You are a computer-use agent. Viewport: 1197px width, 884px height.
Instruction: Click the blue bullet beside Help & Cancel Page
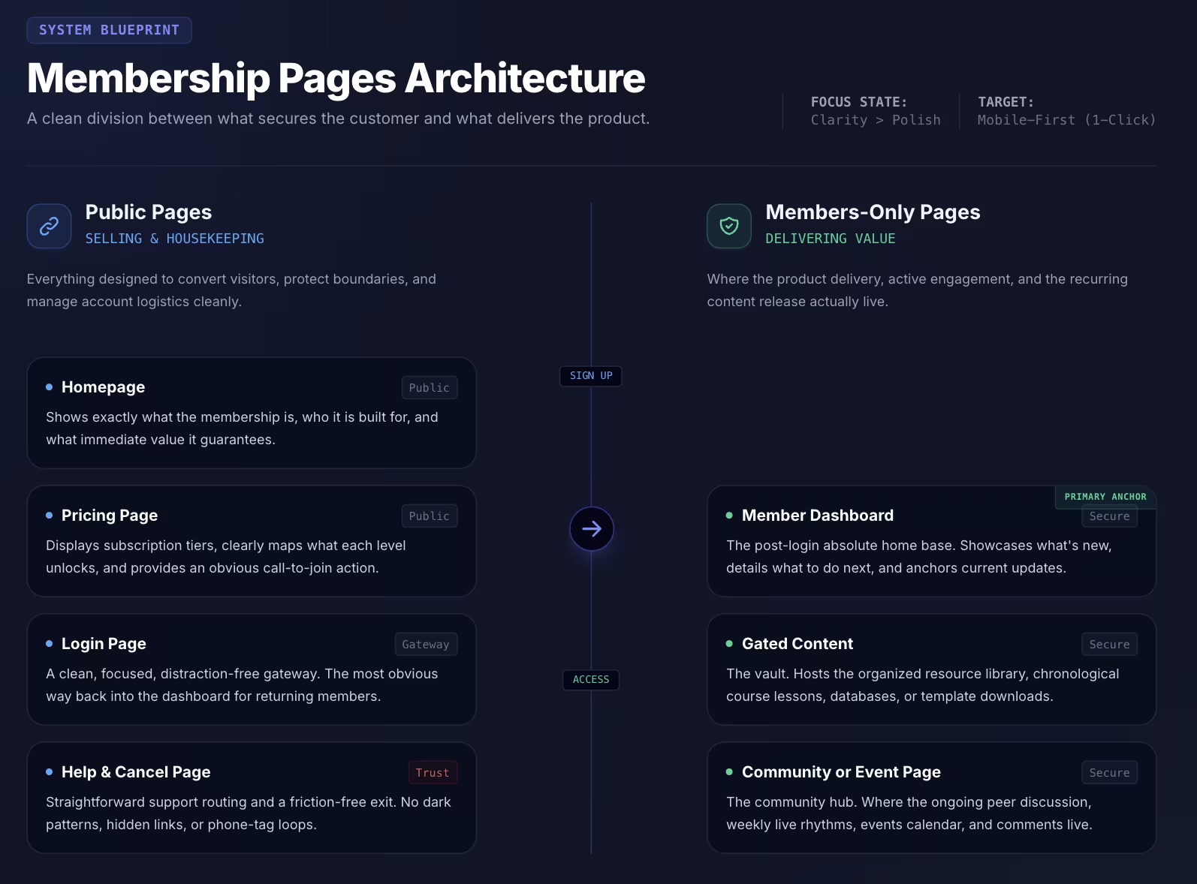50,772
